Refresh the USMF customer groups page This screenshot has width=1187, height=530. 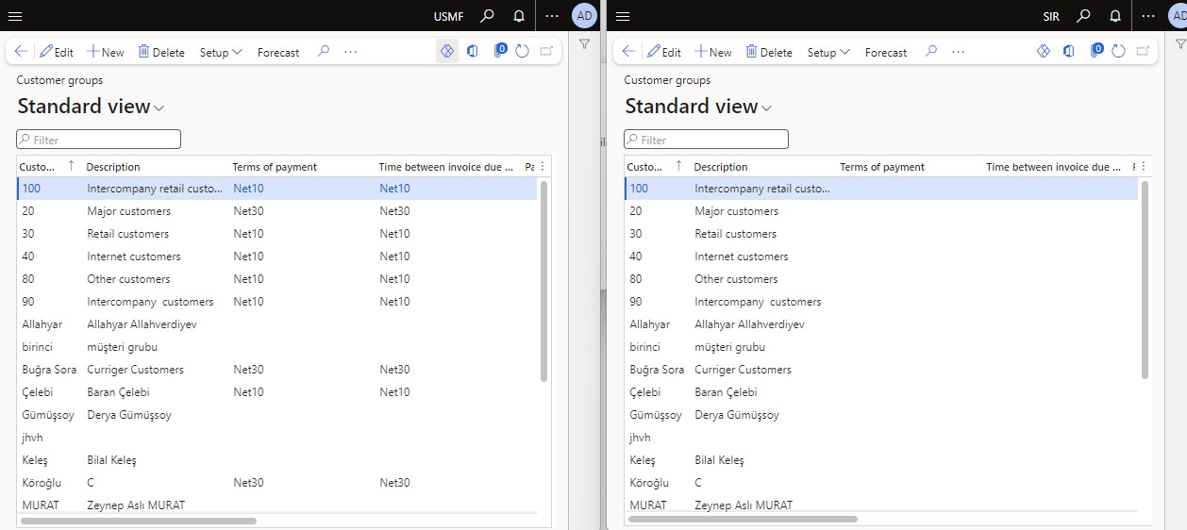pos(523,51)
